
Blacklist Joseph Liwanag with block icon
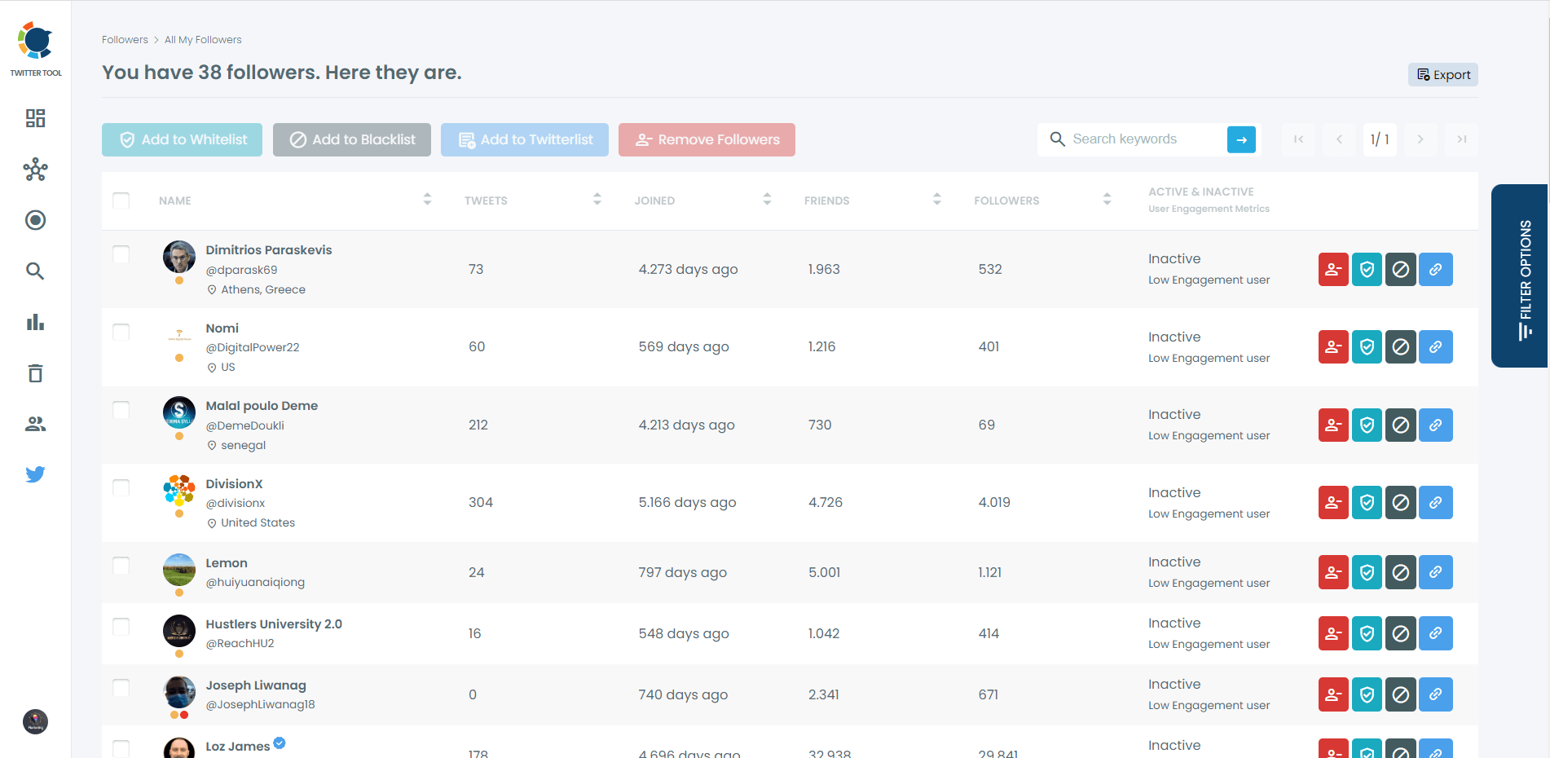tap(1401, 694)
